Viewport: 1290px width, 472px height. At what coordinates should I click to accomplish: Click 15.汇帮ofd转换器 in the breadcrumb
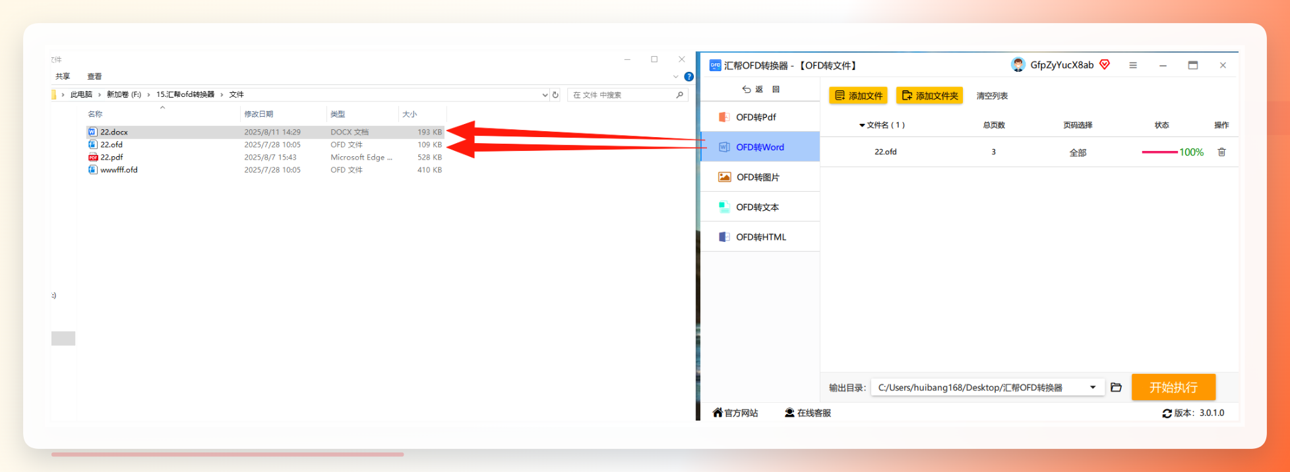click(185, 94)
